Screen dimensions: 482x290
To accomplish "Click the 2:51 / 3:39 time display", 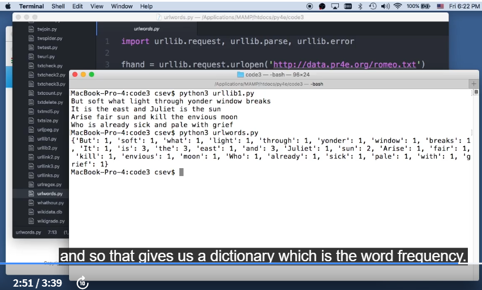I will (x=37, y=283).
